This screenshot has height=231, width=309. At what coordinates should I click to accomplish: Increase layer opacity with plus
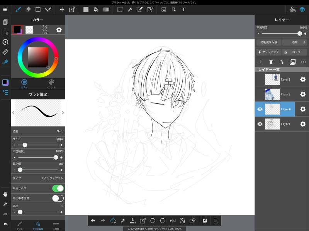[x=305, y=34]
